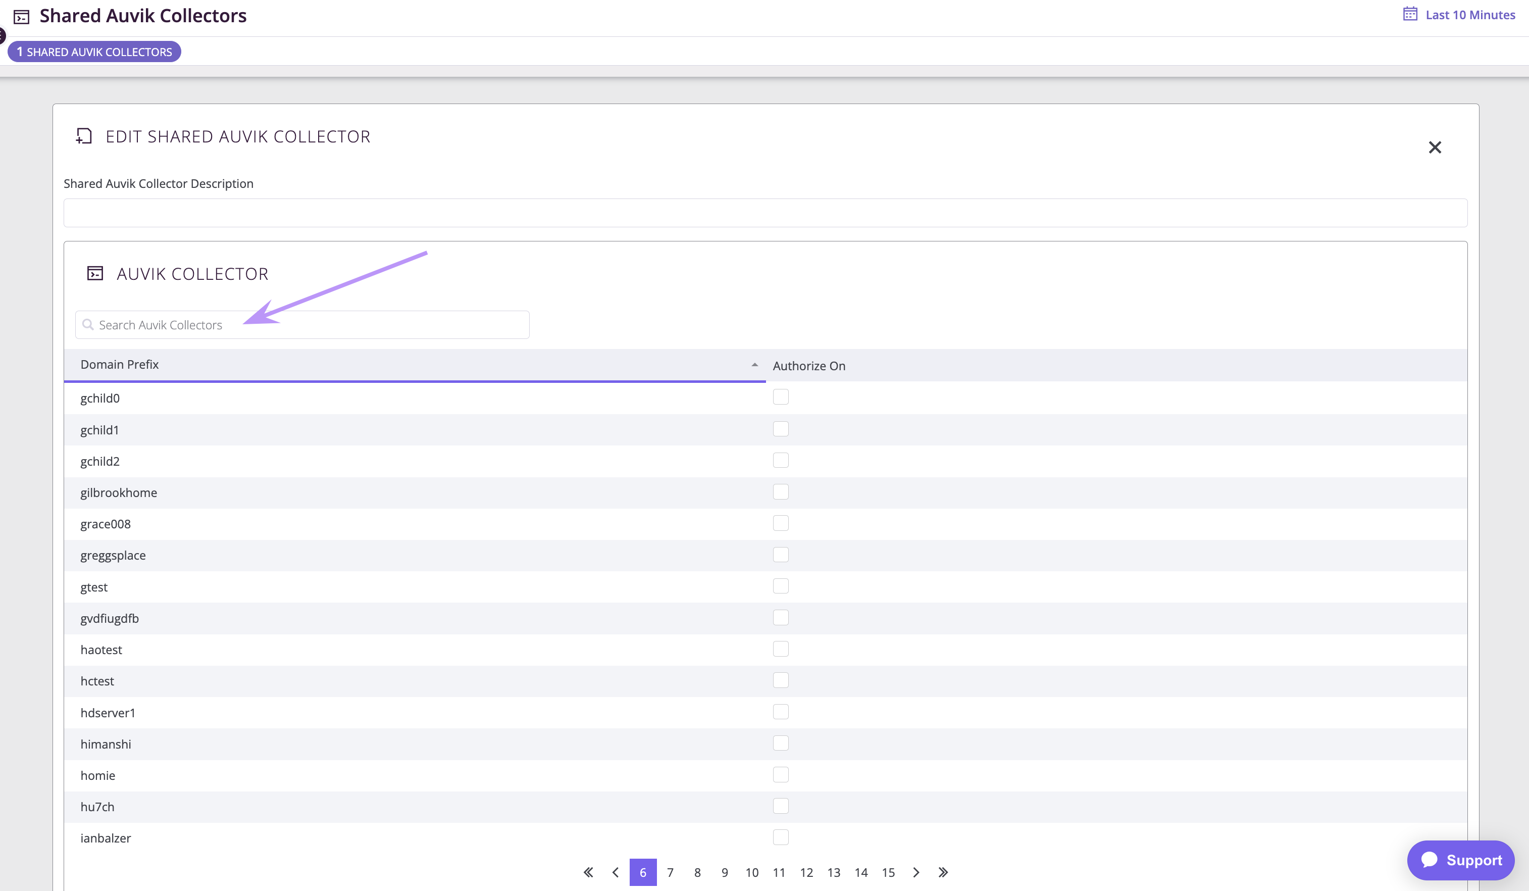Check Authorize On for ianbalzer
Screen dimensions: 1529x891
pos(780,837)
